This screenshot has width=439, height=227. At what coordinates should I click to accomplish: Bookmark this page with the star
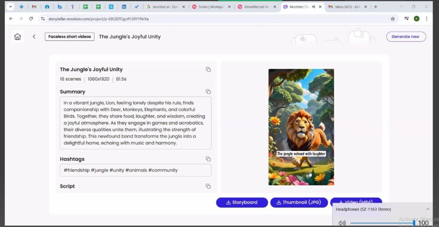tap(393, 19)
